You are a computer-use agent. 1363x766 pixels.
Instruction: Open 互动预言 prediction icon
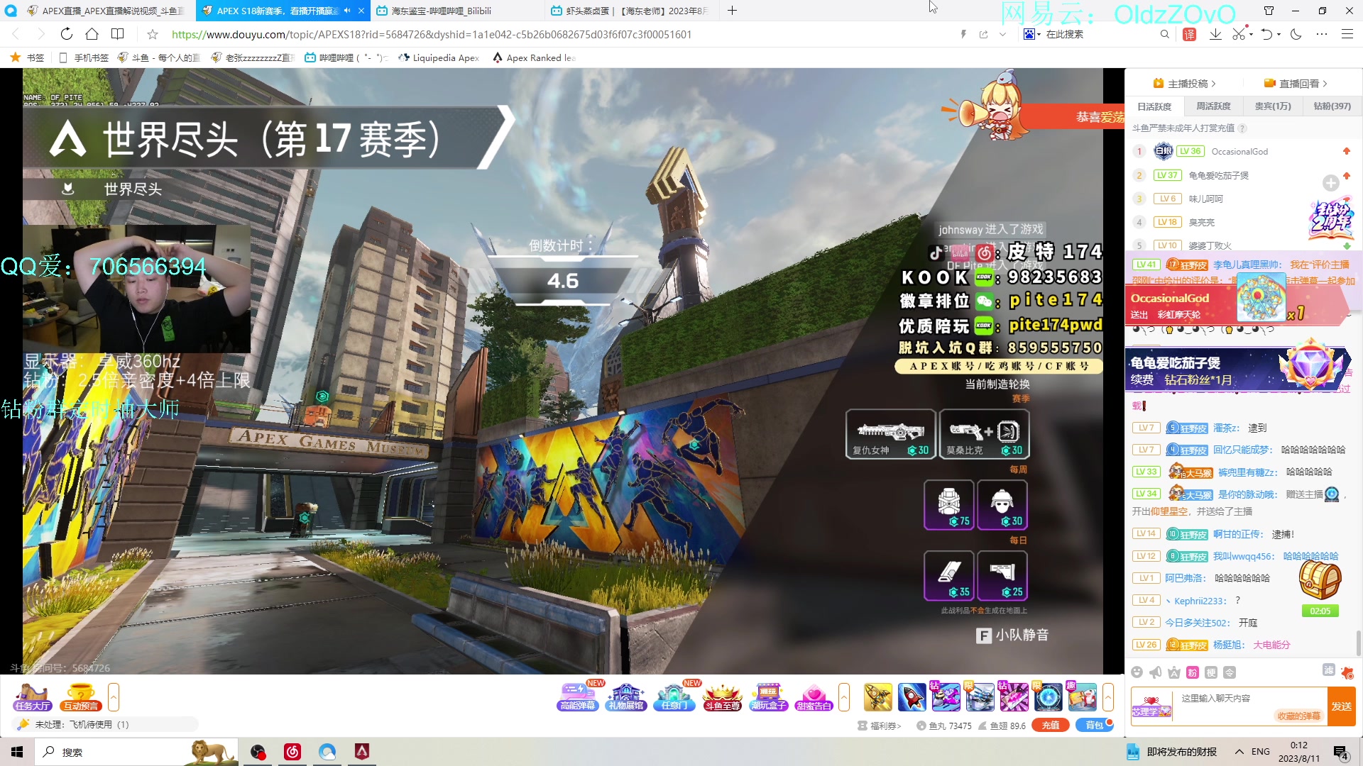[81, 697]
